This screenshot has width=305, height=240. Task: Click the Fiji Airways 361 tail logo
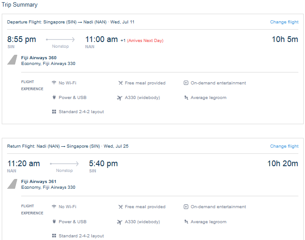click(x=12, y=184)
